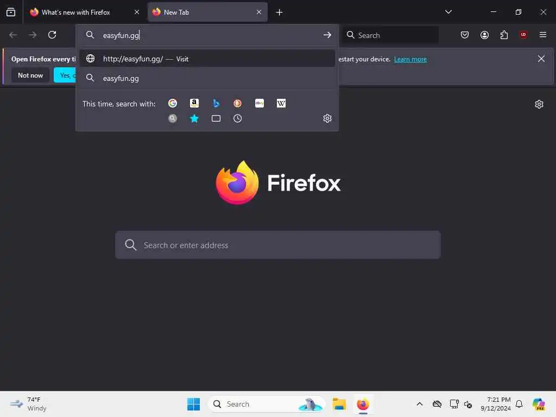Open Firefox View at the tab strip start
The image size is (556, 417).
11,12
